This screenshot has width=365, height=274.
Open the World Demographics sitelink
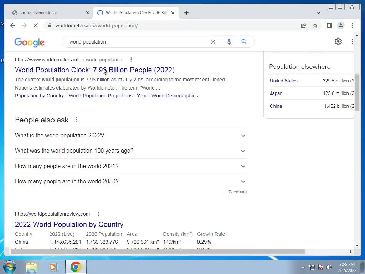(x=175, y=96)
